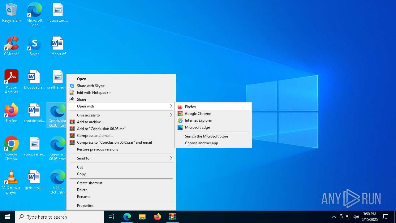Open with Firefox from the submenu
Image resolution: width=396 pixels, height=223 pixels.
(x=213, y=107)
